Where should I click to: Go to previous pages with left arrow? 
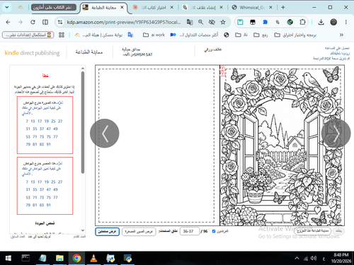[105, 134]
